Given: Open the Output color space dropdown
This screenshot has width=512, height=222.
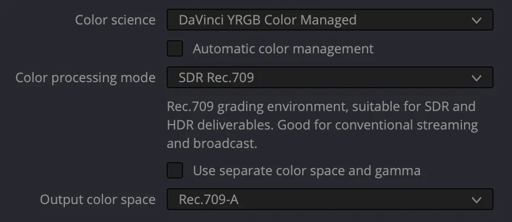Looking at the screenshot, I should click(x=330, y=200).
